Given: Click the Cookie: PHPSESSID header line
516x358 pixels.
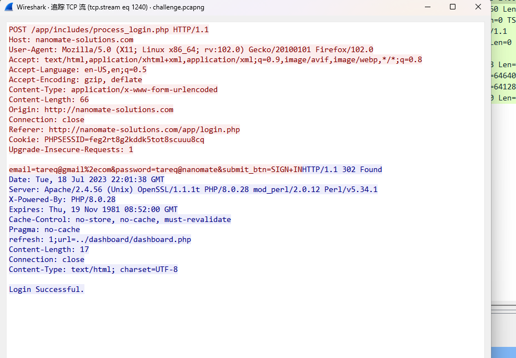Looking at the screenshot, I should (106, 139).
